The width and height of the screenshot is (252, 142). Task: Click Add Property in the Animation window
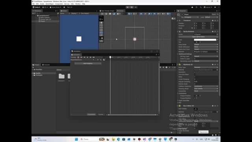88,64
